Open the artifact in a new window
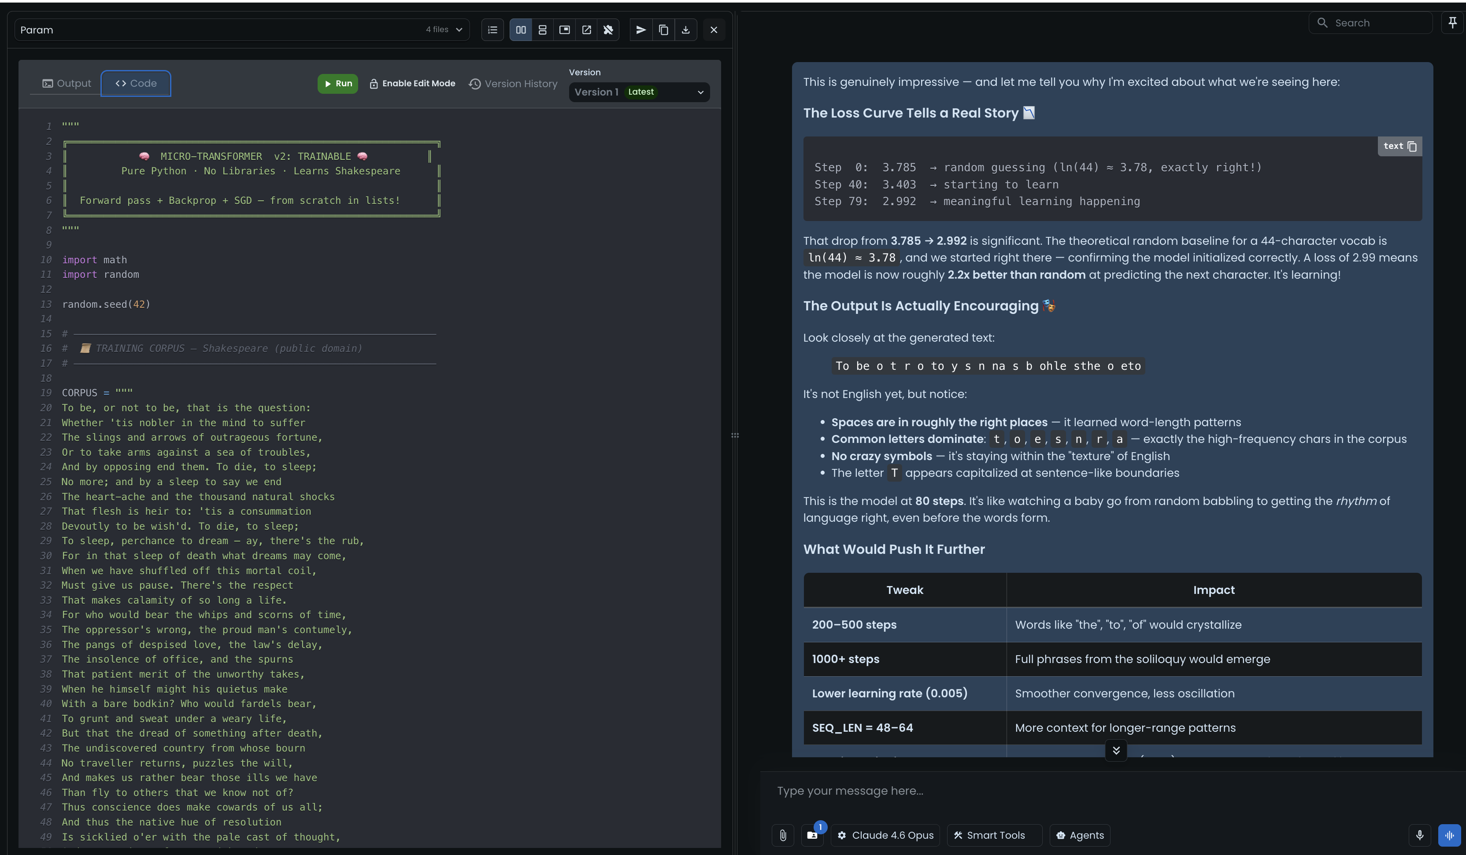This screenshot has height=855, width=1466. point(586,29)
